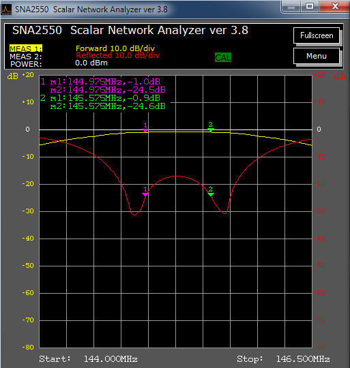Click the green CAL indicator
The image size is (350, 368).
[223, 57]
